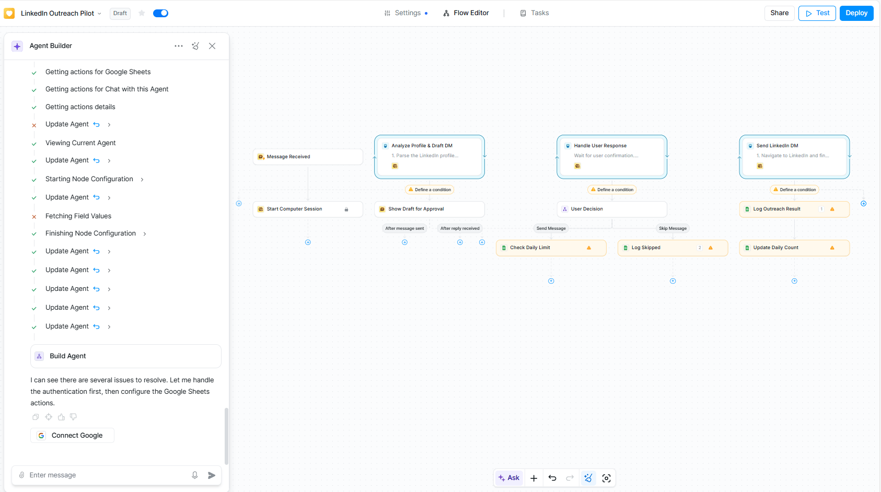Click the warning icon on Log Outreach Result
Viewport: 881px width, 492px height.
point(832,209)
